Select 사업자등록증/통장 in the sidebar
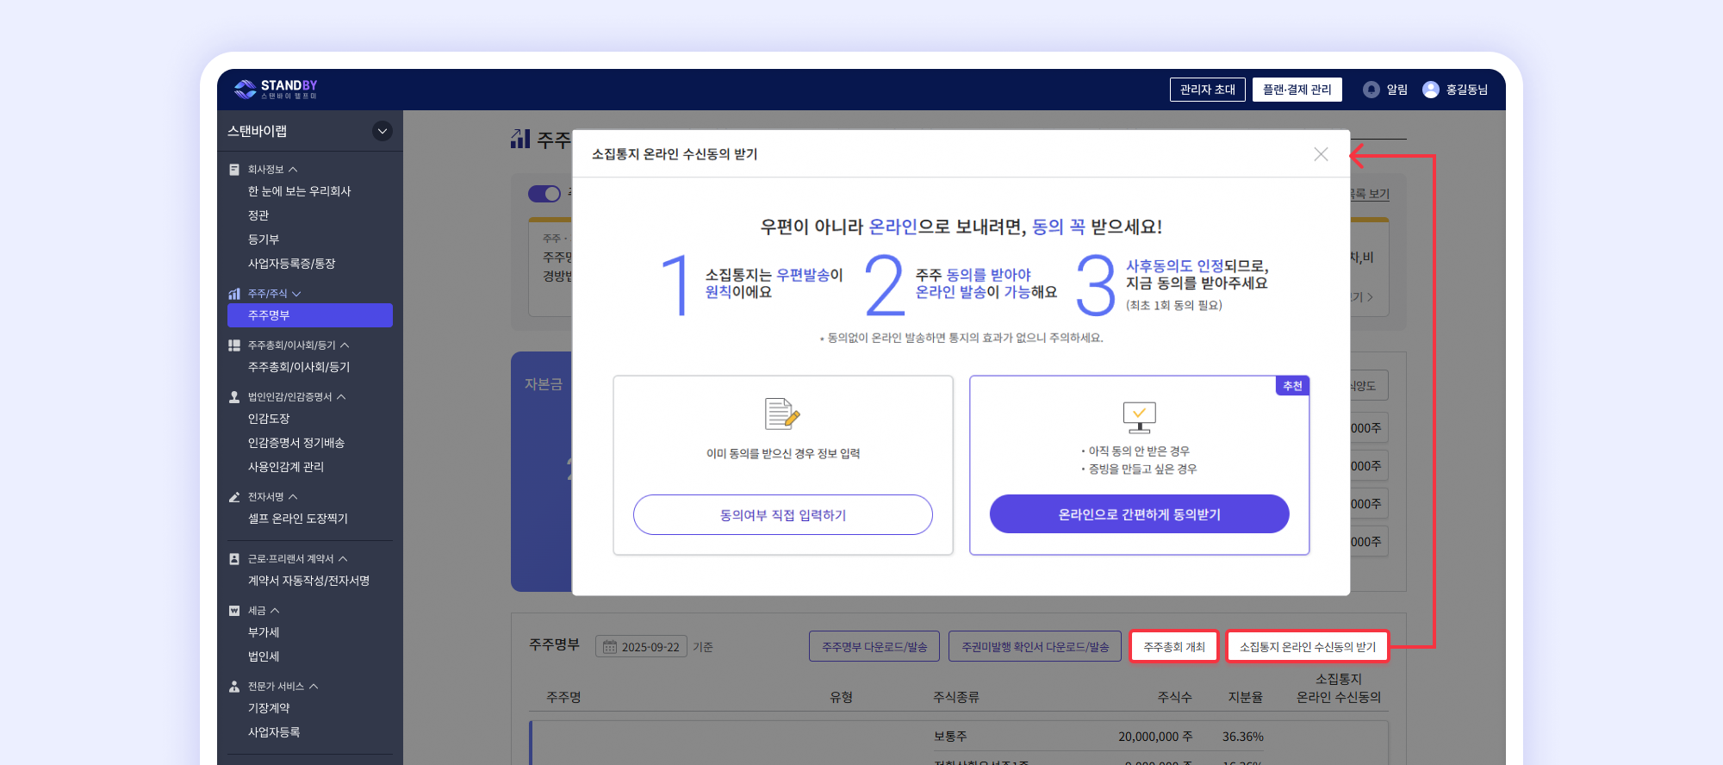Image resolution: width=1723 pixels, height=765 pixels. 291,264
